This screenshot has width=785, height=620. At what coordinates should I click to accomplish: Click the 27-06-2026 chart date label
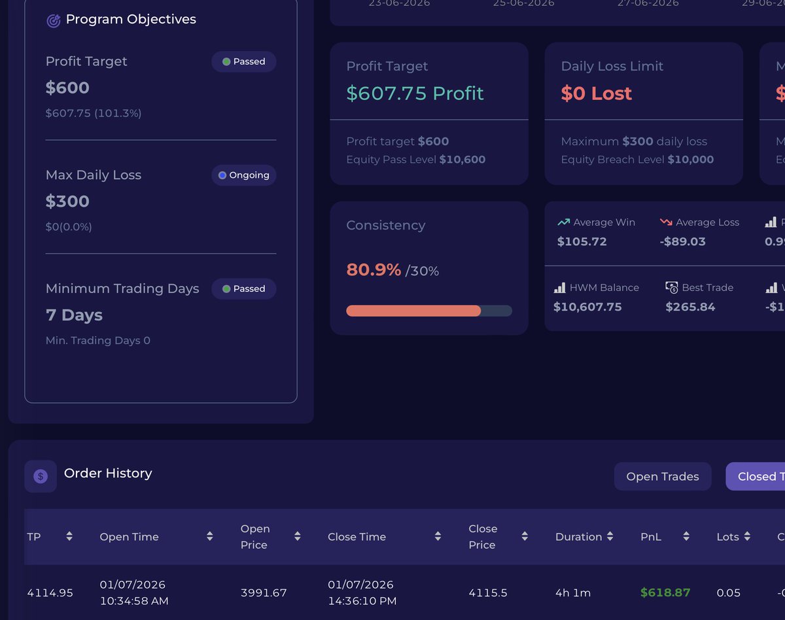(648, 3)
